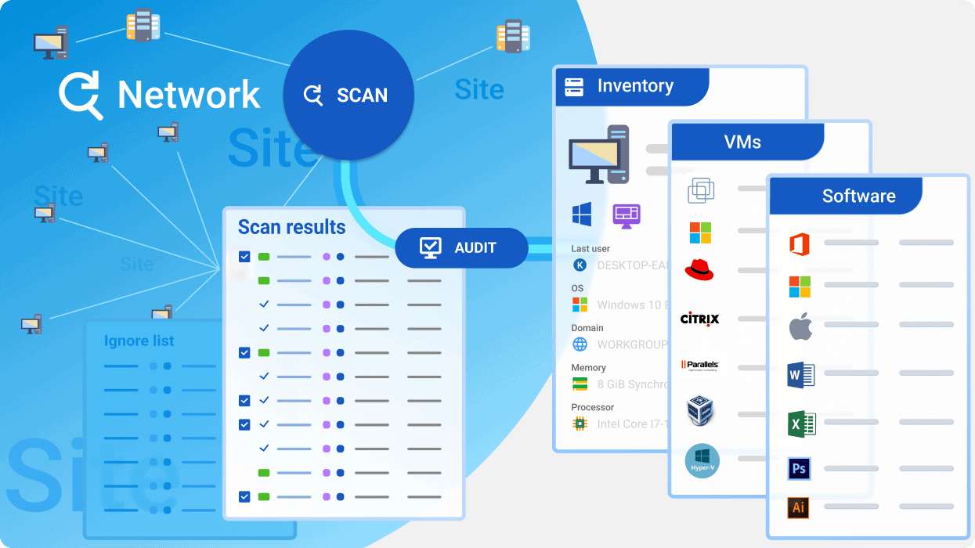The width and height of the screenshot is (975, 548).
Task: Select the Apple logo in Software list
Action: 800,327
